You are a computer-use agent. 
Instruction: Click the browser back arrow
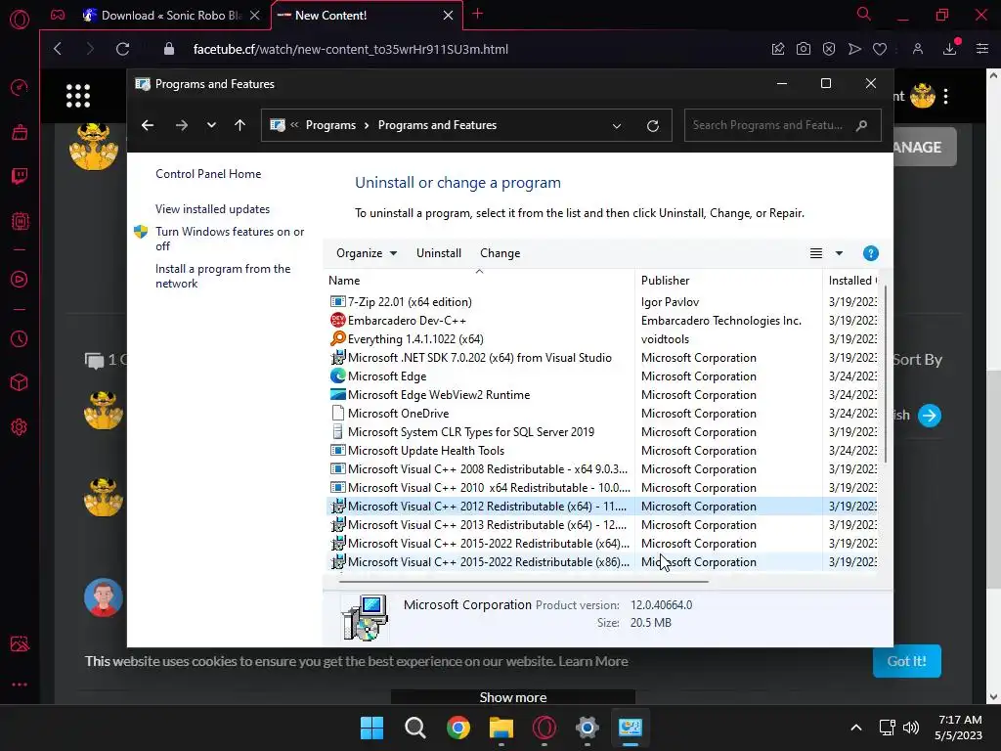pos(58,49)
